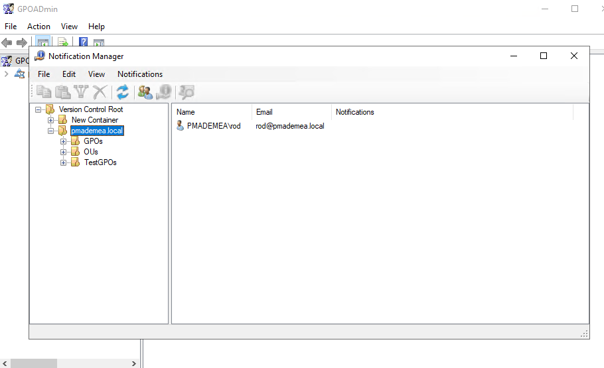Click the GPOADmin root node icon in tree
This screenshot has height=368, width=604.
tap(7, 61)
